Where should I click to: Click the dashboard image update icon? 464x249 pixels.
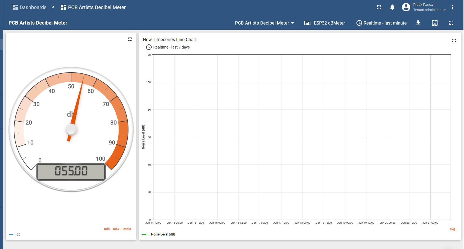(435, 23)
